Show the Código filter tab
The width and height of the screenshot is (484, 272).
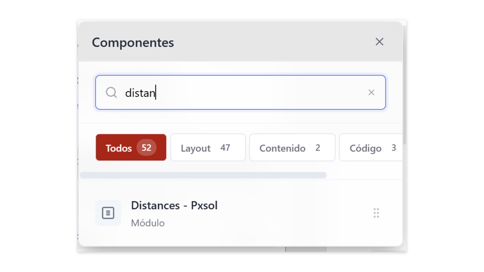pos(365,148)
